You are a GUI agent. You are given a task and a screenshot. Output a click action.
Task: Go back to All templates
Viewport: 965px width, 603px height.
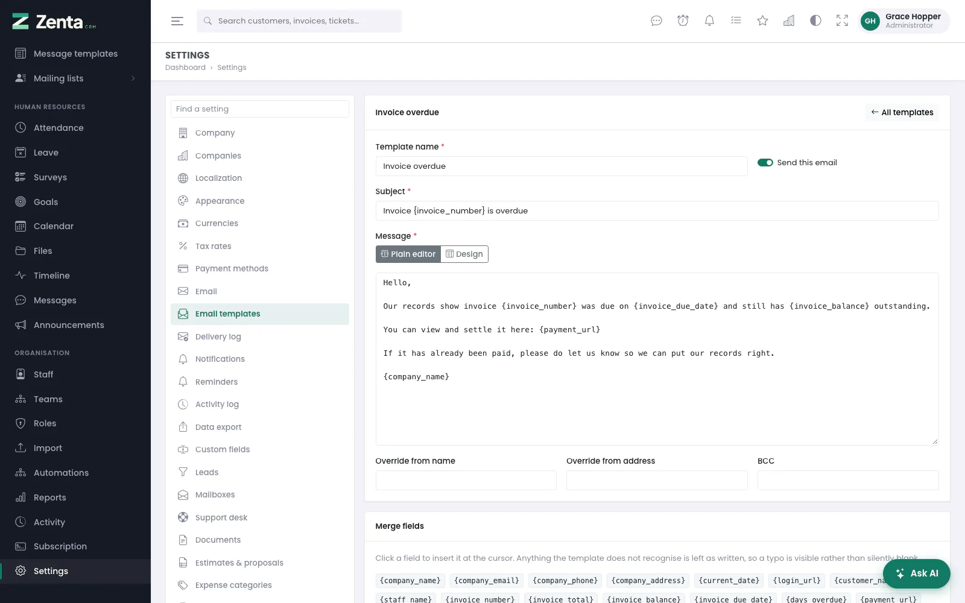click(x=902, y=112)
